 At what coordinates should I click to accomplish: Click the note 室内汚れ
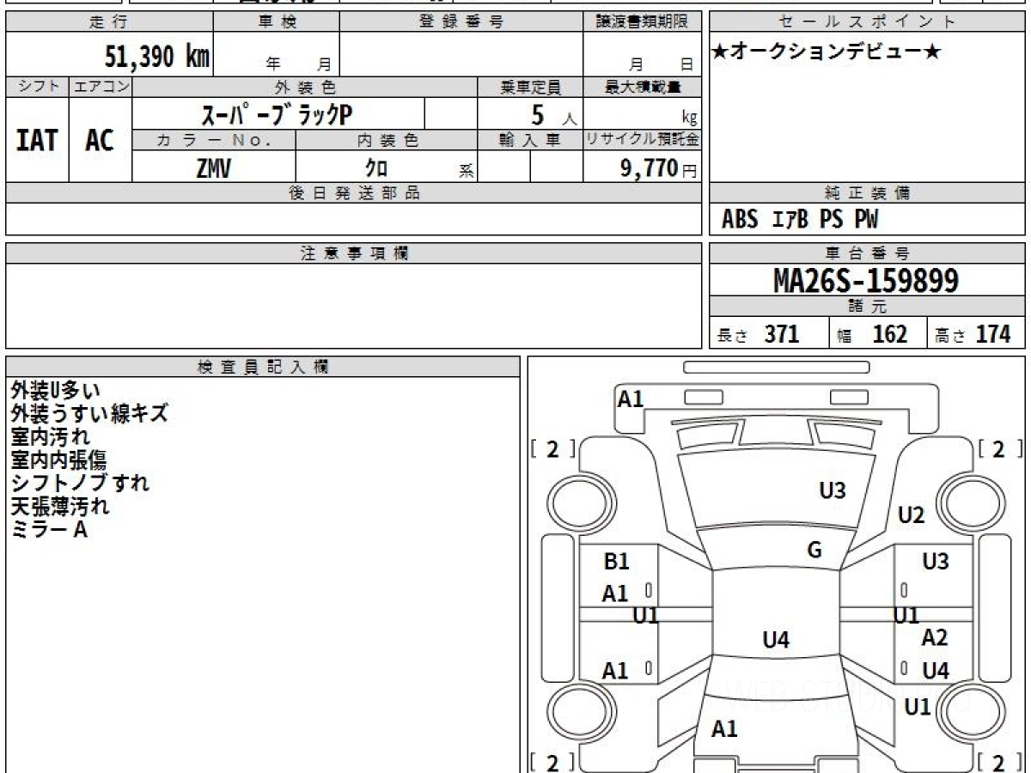(50, 437)
